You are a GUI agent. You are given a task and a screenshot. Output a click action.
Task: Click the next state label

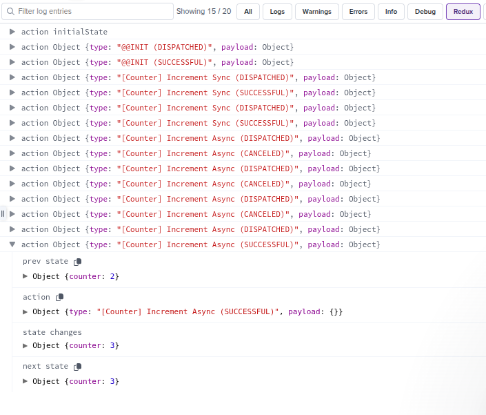pos(45,366)
